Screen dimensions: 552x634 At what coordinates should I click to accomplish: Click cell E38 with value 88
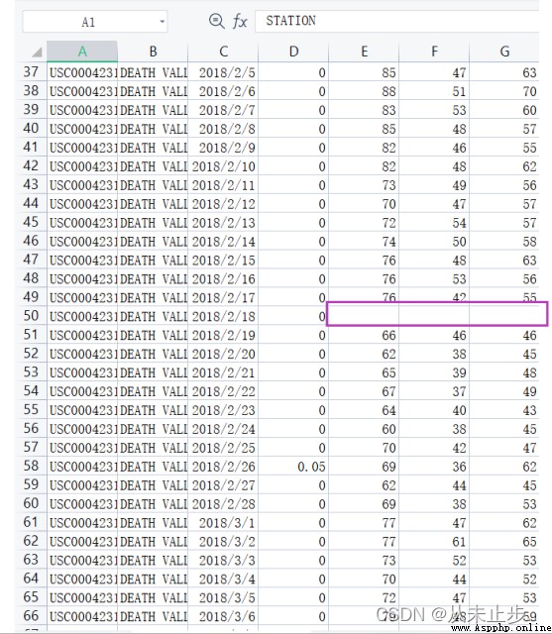[364, 91]
